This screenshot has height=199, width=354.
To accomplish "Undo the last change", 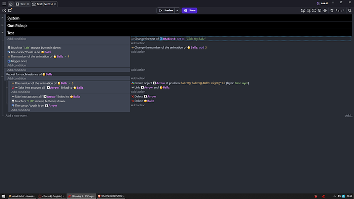I will [x=337, y=10].
